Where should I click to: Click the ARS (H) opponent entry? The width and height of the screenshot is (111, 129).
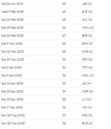87,115
